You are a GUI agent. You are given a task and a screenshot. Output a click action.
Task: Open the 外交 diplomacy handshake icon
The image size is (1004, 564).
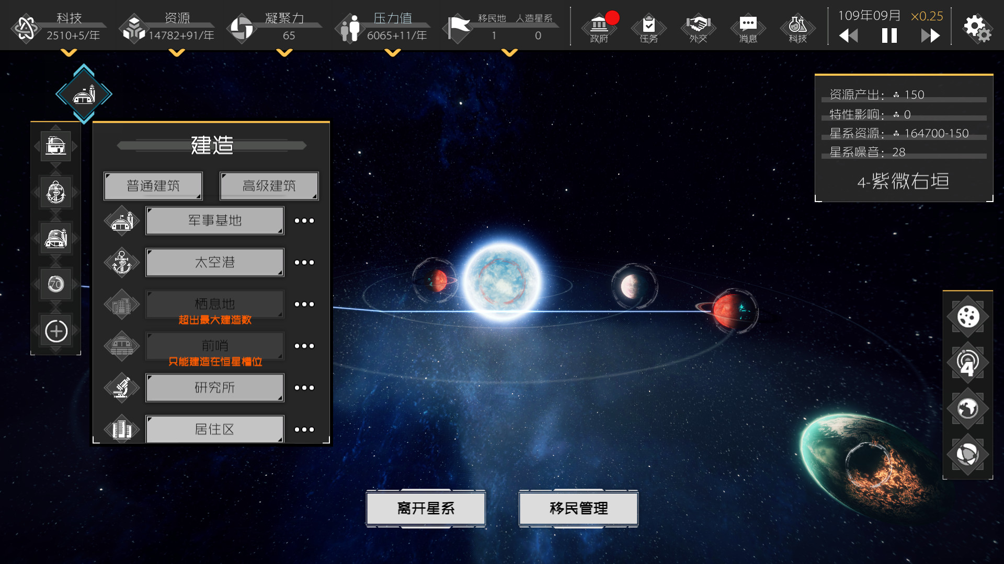(x=698, y=27)
